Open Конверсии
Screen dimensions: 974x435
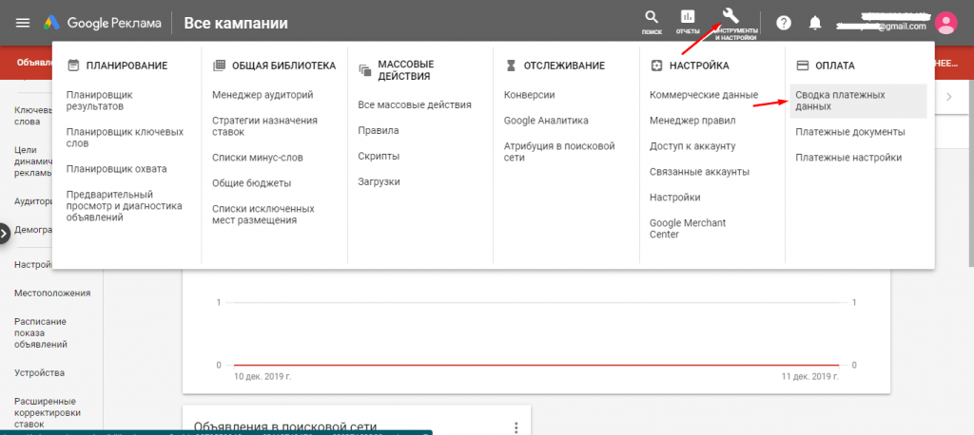click(529, 95)
